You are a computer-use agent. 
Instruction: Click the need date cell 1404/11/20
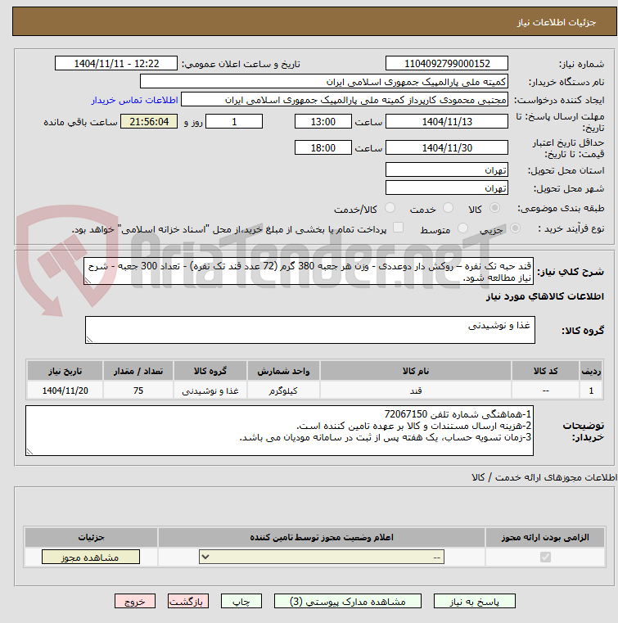pyautogui.click(x=65, y=391)
